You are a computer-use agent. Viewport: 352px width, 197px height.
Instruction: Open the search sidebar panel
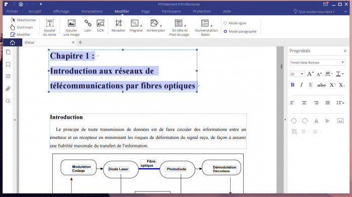[8, 101]
